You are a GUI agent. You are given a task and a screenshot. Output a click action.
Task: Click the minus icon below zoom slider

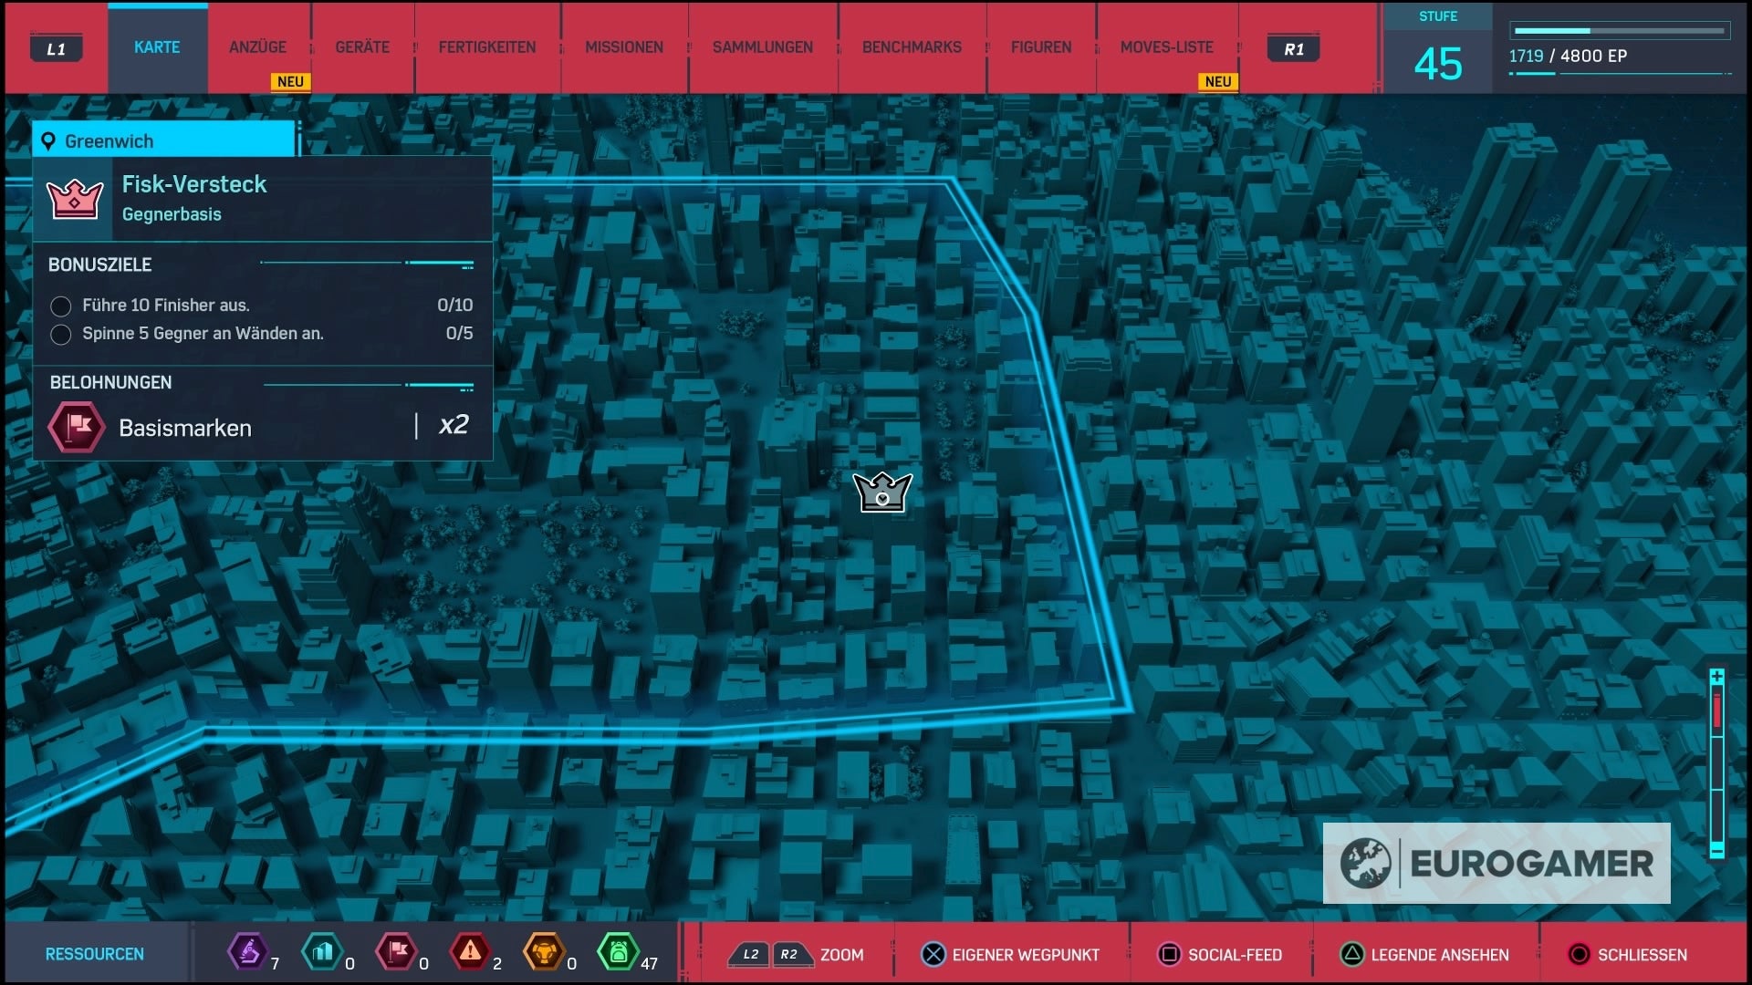pos(1716,850)
